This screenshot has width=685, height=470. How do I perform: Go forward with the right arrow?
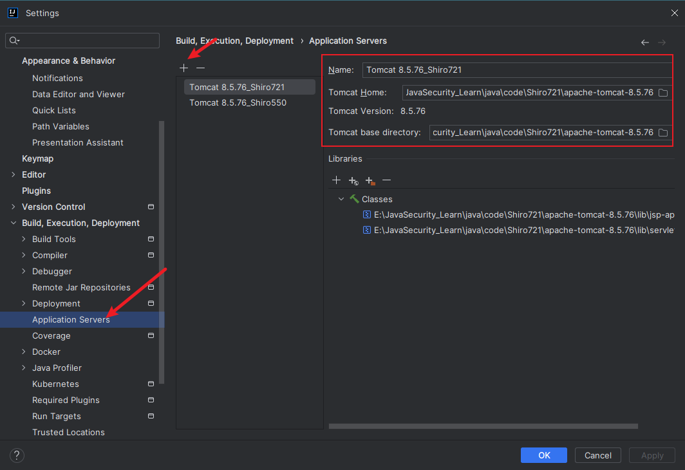(x=662, y=42)
